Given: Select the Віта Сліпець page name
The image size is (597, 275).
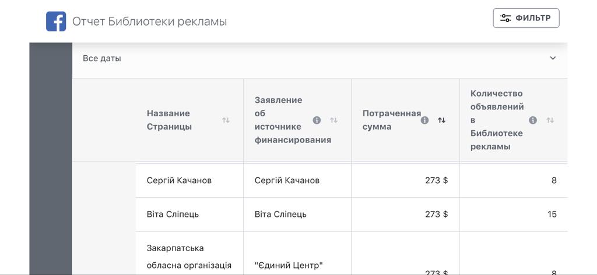Looking at the screenshot, I should click(173, 214).
